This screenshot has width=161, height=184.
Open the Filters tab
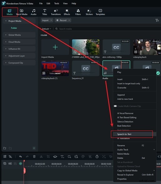78,12
